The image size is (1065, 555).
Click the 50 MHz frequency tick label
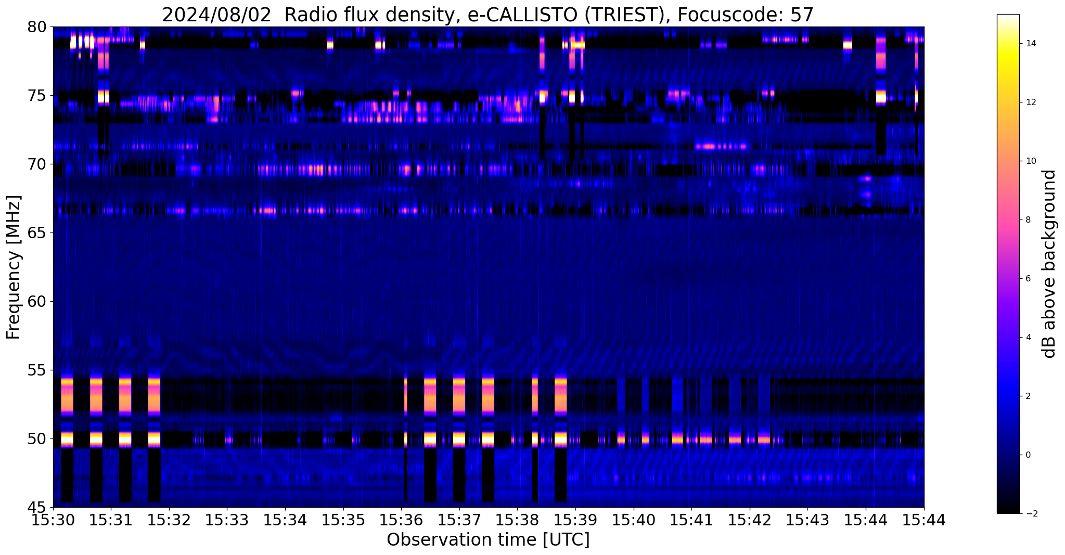point(37,439)
